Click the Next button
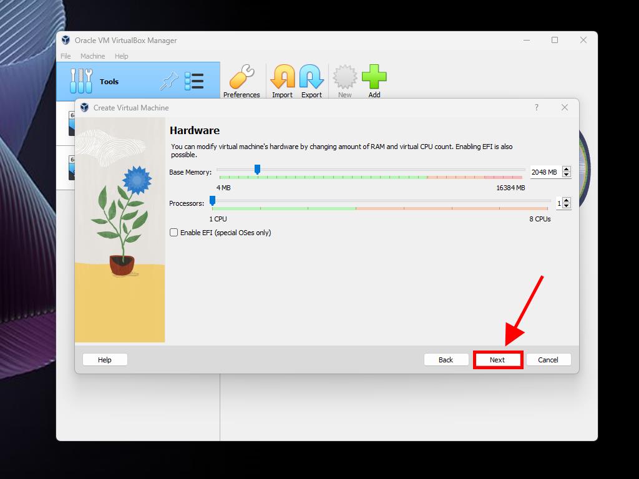This screenshot has width=639, height=479. tap(497, 360)
